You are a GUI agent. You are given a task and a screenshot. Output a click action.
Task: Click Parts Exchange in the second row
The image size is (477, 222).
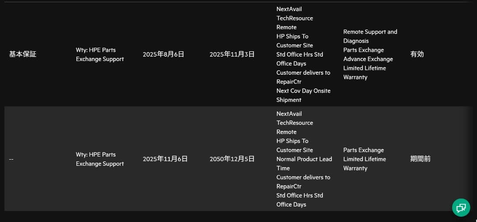(x=363, y=150)
